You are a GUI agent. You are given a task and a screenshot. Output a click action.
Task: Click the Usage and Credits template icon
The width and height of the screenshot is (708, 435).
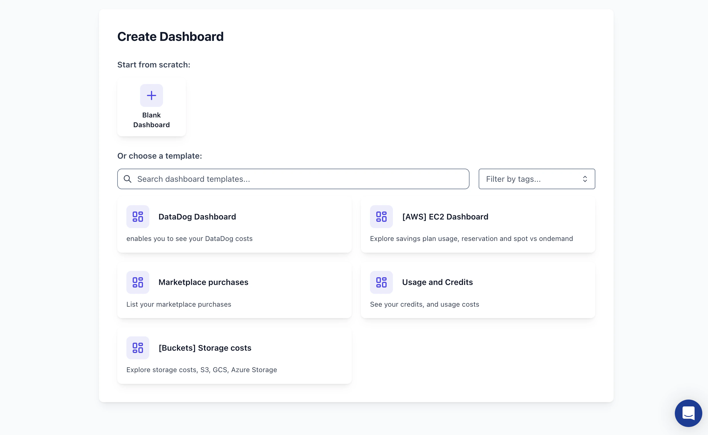pos(381,282)
